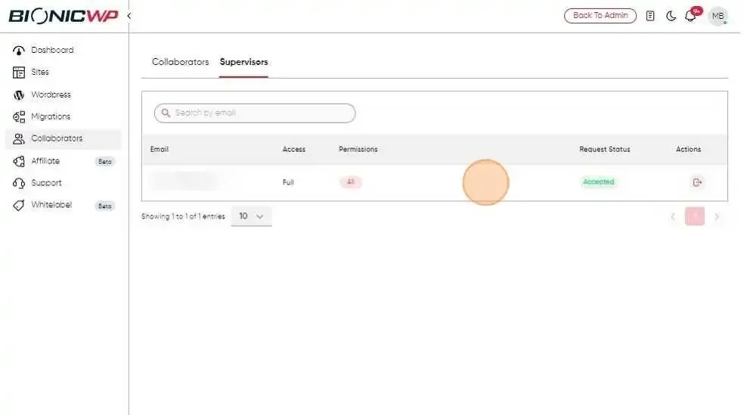Click the Full access cell
Screen dimensions: 744x415
(x=288, y=182)
